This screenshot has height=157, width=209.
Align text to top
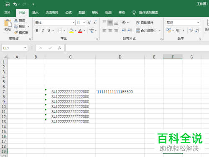coord(104,22)
